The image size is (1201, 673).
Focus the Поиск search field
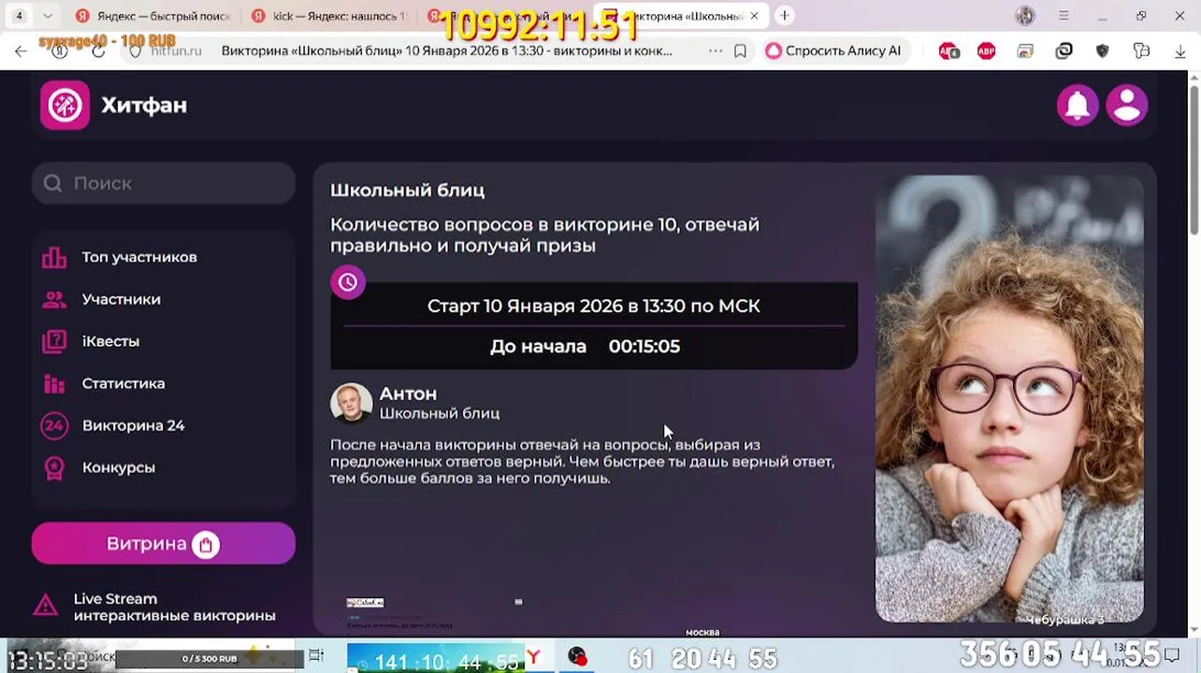tap(164, 183)
